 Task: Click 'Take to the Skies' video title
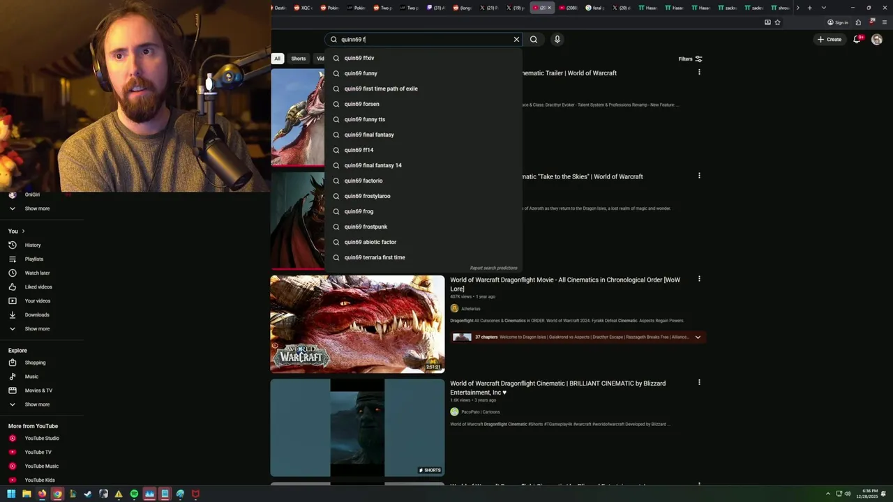pos(582,176)
